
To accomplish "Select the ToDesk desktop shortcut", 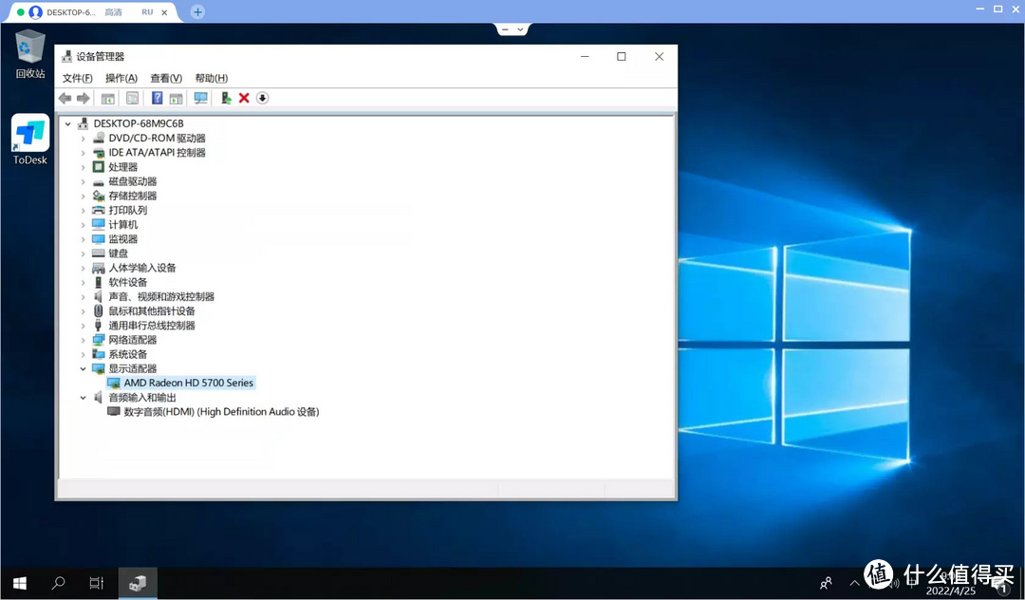I will tap(30, 140).
